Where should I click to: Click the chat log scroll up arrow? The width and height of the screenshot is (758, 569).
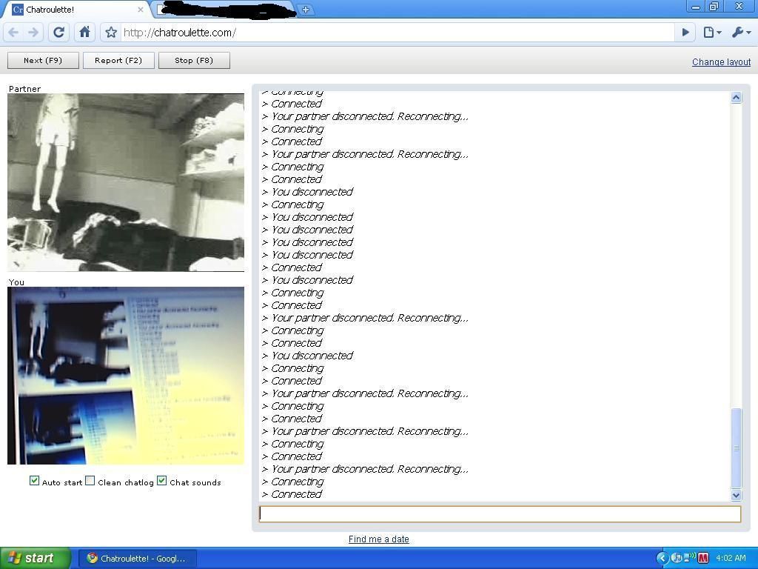click(737, 97)
